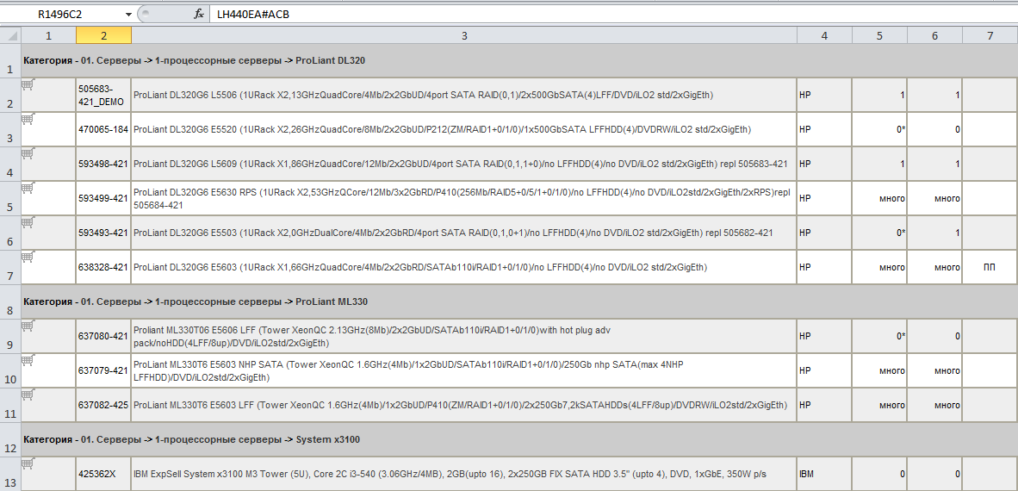Click category row ProLiant ML330
Viewport: 1018px width, 491px height.
[519, 302]
